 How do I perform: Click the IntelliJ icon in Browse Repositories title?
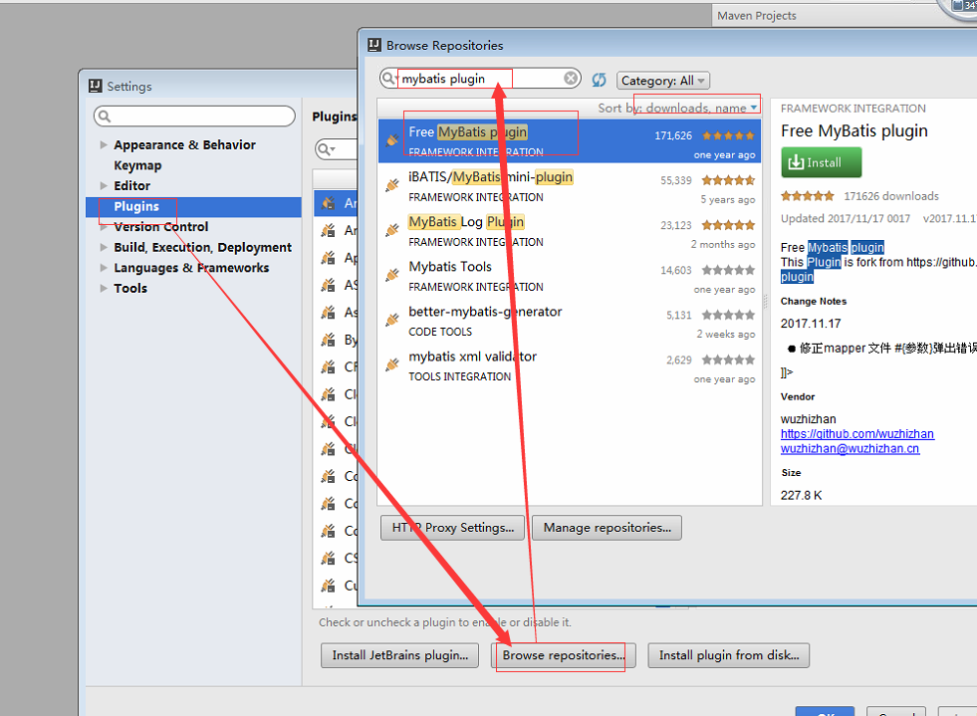[374, 45]
